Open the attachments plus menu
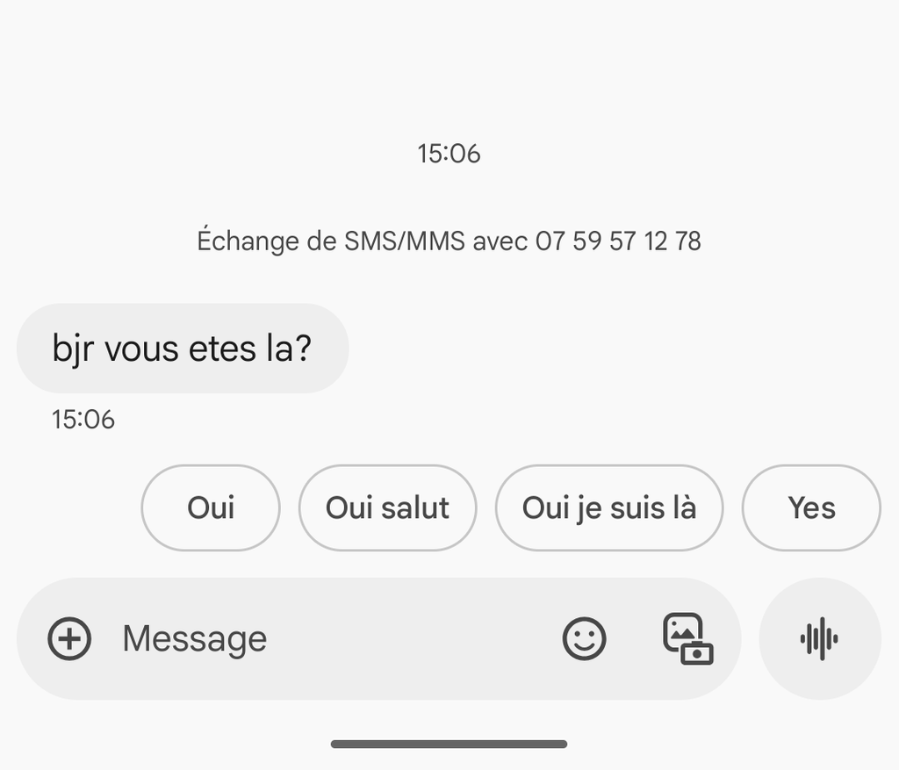The image size is (899, 770). tap(69, 638)
